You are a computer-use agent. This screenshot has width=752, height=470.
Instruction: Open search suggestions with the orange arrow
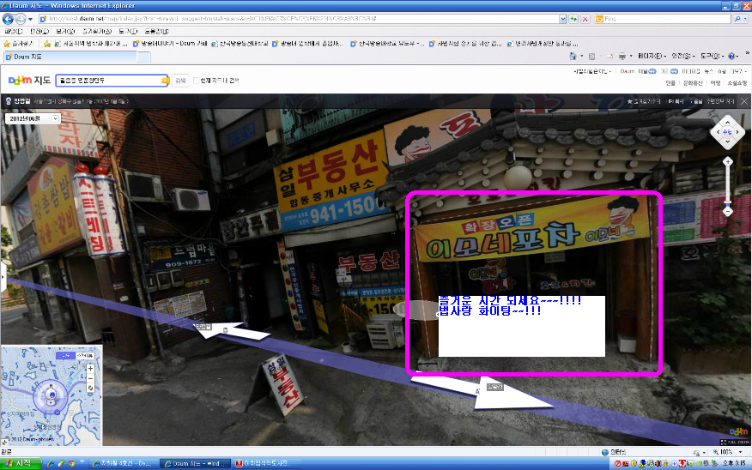(x=166, y=81)
